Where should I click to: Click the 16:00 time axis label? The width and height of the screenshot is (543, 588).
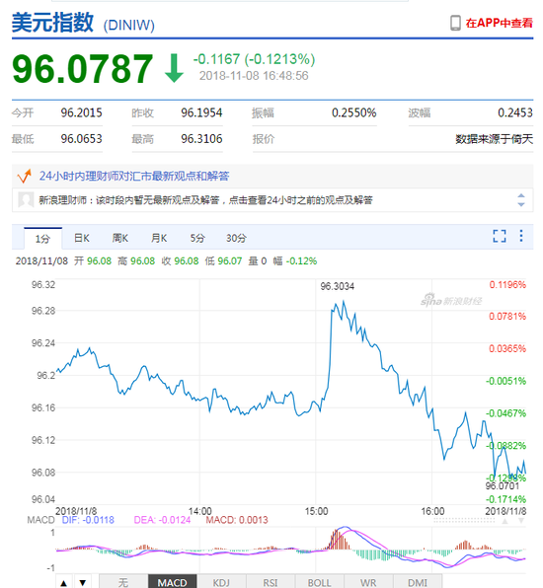(x=432, y=511)
